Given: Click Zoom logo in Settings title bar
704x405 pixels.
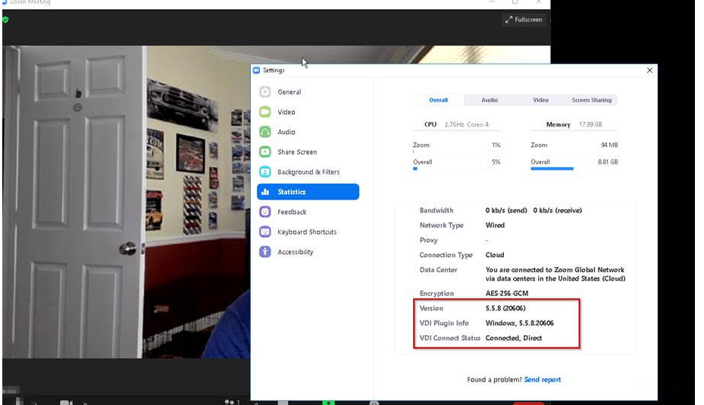Looking at the screenshot, I should pyautogui.click(x=256, y=70).
